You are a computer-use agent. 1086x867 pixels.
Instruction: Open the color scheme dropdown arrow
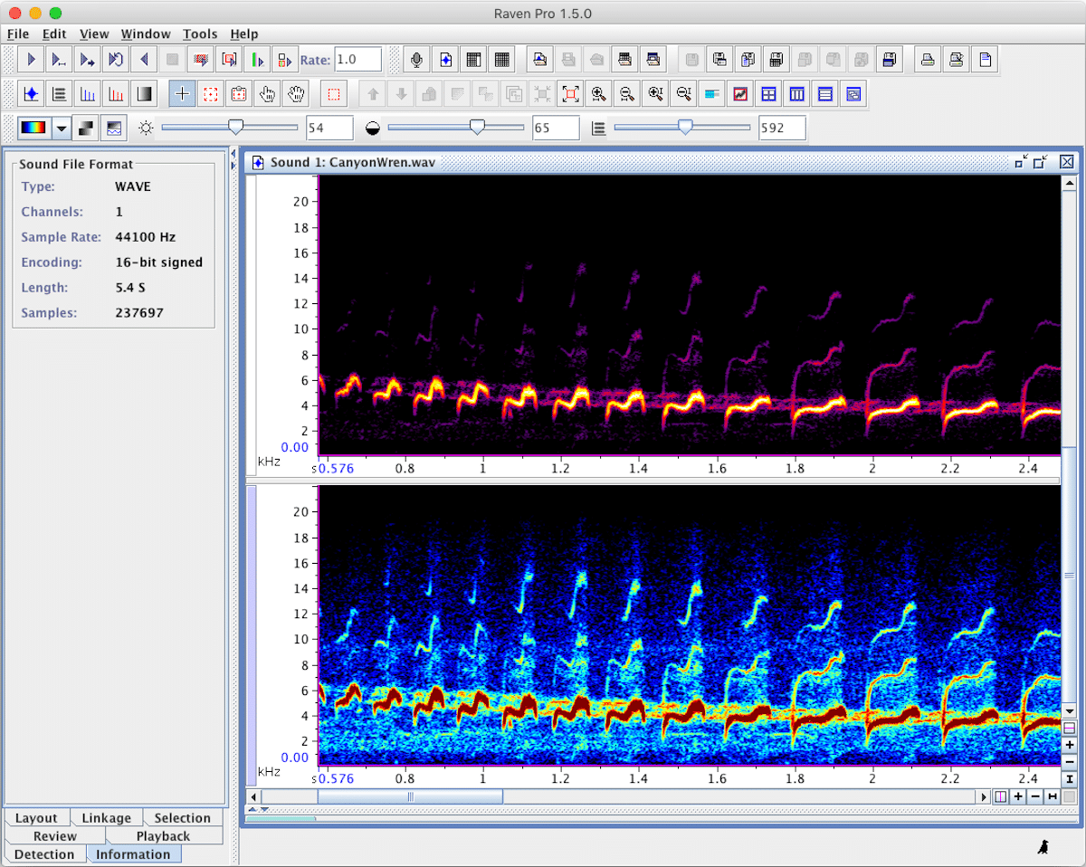tap(62, 128)
